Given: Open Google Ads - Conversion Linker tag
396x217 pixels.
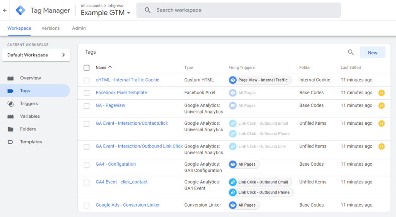Looking at the screenshot, I should pyautogui.click(x=128, y=205).
